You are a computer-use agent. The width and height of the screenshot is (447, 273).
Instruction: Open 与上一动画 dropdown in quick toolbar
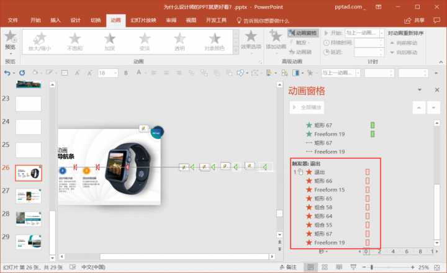[358, 73]
